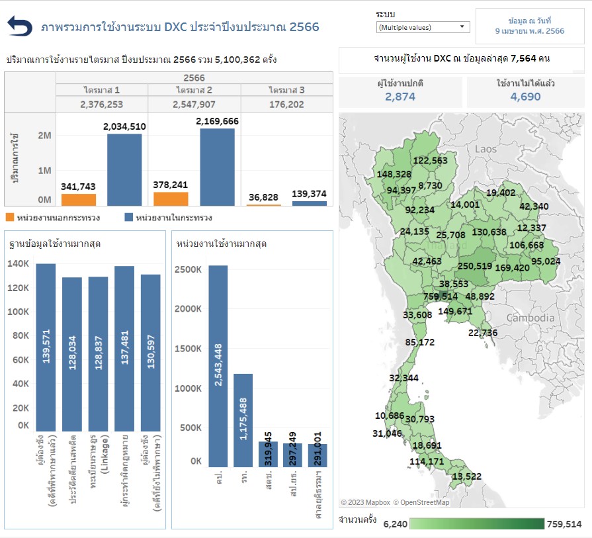Select the ไตรมาส 1 column header

point(102,90)
